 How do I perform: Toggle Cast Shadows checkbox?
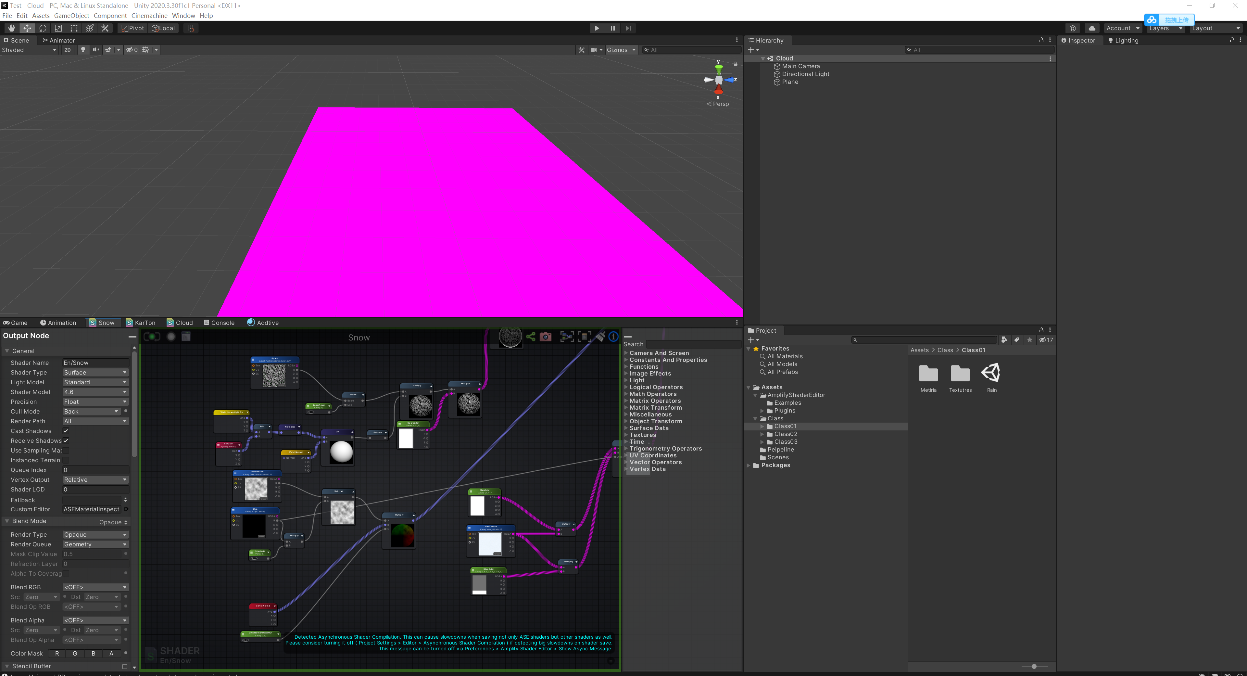pyautogui.click(x=66, y=431)
